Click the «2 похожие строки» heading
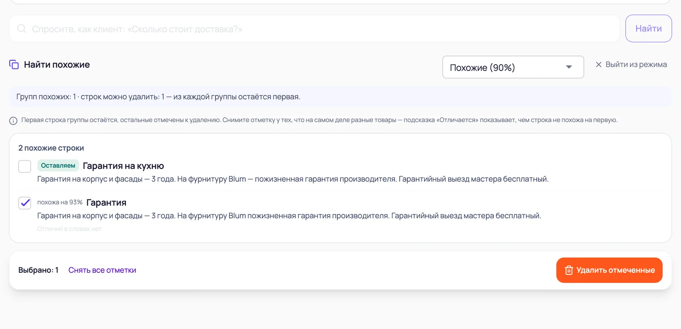The width and height of the screenshot is (681, 329). pos(51,148)
